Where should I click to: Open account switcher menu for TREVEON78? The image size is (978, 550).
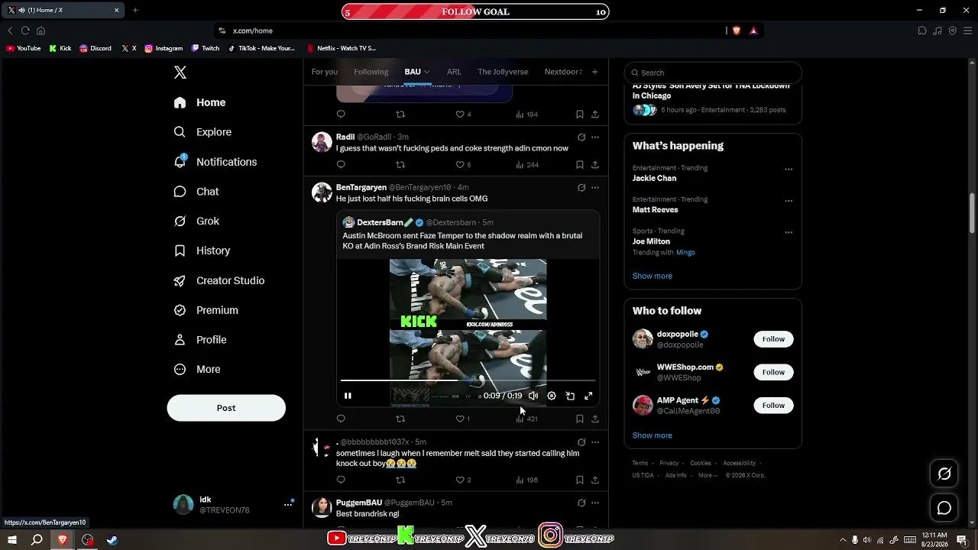point(288,504)
